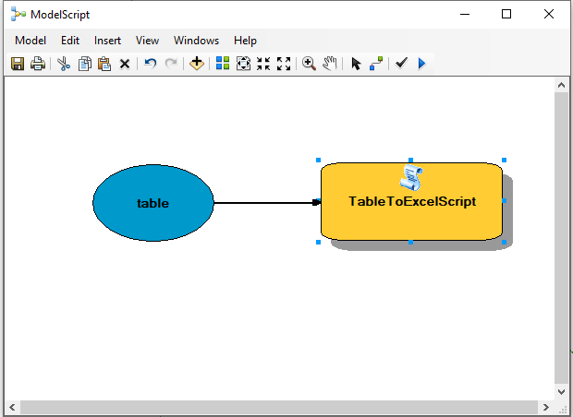Choose Fixed Zoom Out icon
The width and height of the screenshot is (573, 417).
(x=284, y=64)
